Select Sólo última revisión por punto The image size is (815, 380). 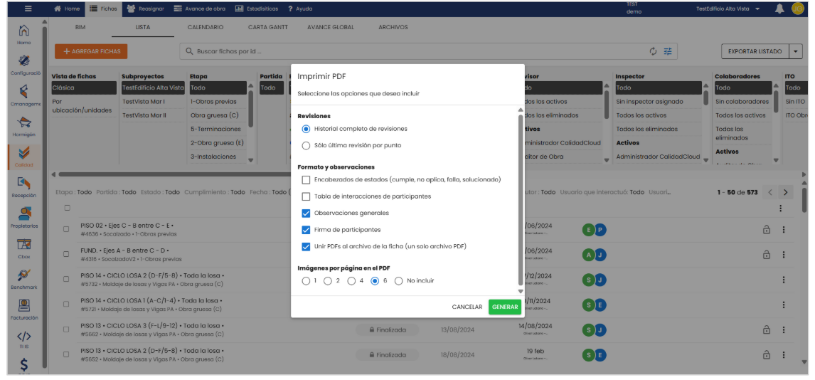click(306, 146)
